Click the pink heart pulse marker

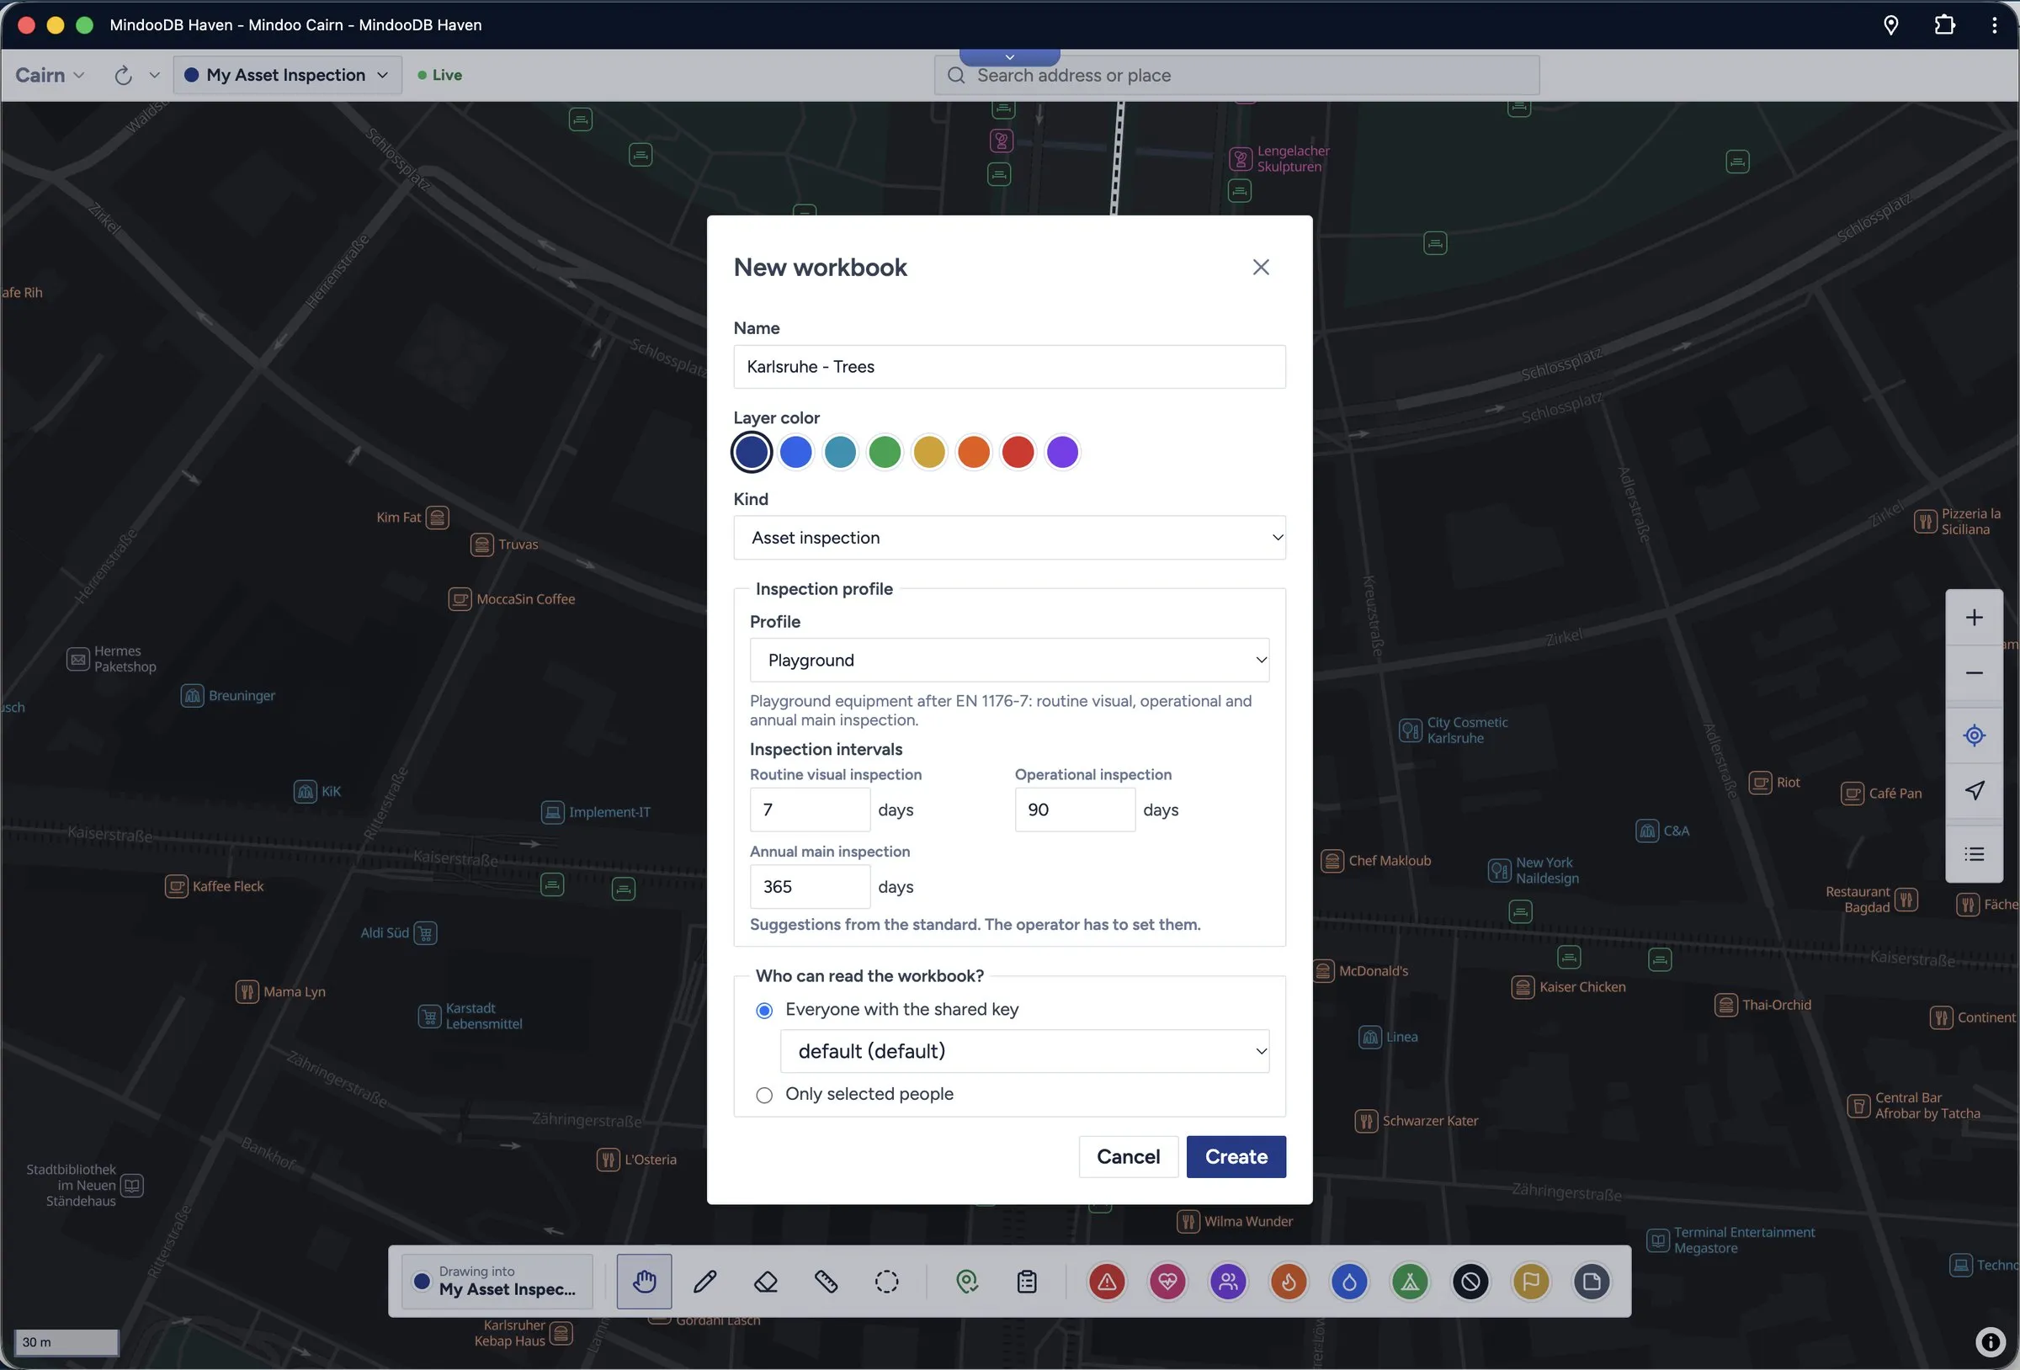1167,1282
